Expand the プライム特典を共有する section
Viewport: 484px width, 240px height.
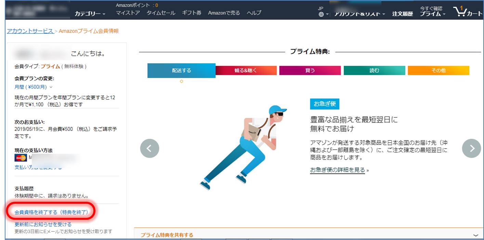(x=167, y=235)
